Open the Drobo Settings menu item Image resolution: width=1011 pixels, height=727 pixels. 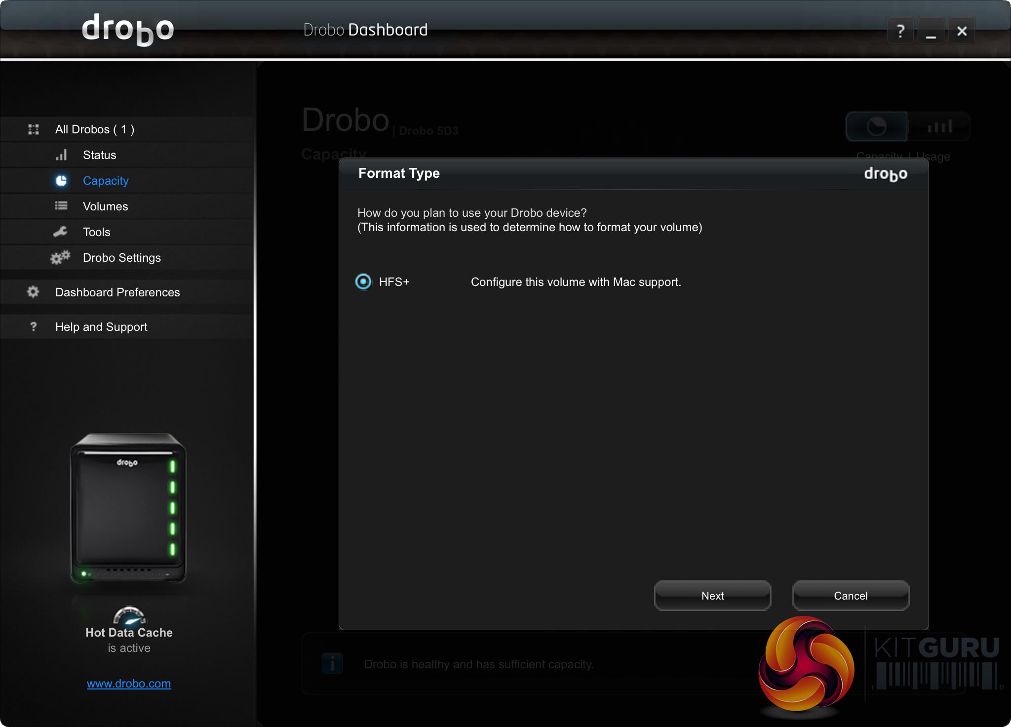(121, 258)
